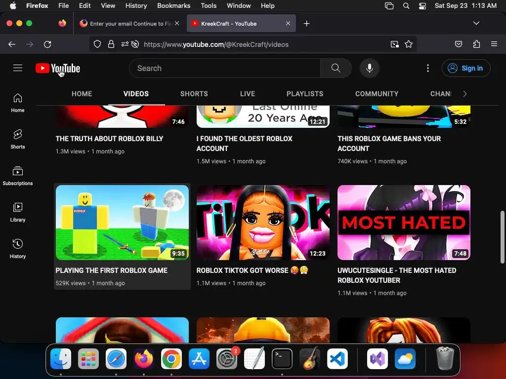Open 'THIS ROBLOX GAME BANS YOUR ACCOUNT'

pos(389,144)
